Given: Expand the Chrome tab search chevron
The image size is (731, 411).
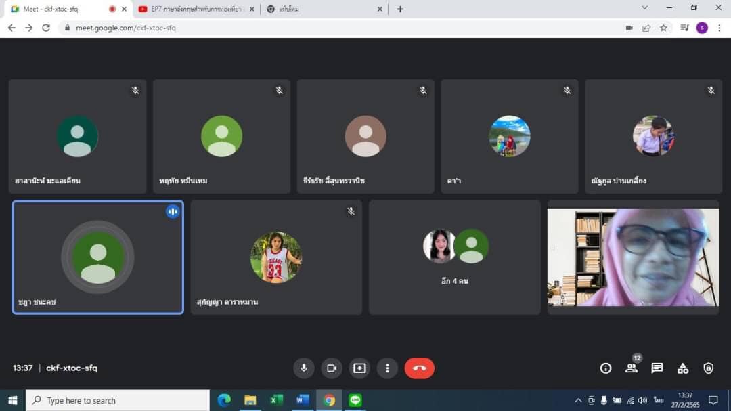Looking at the screenshot, I should point(644,8).
